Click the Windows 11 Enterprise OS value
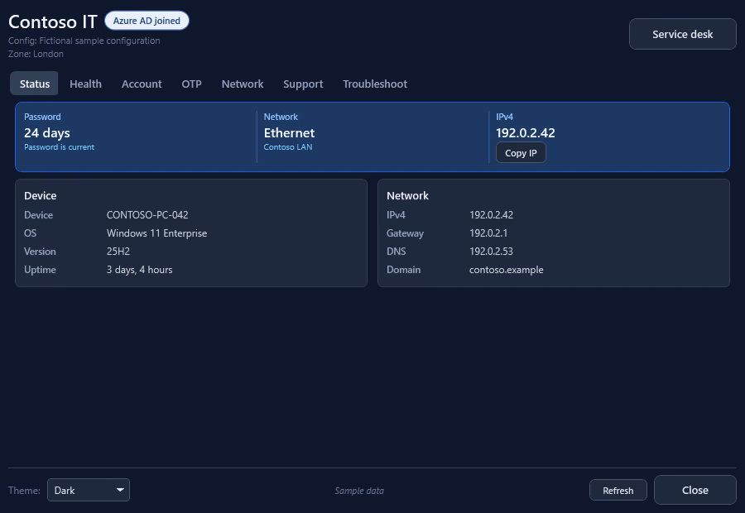The image size is (745, 513). click(156, 233)
